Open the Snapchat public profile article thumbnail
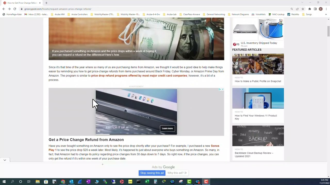Screen dimensions: 330x185 pos(258,64)
